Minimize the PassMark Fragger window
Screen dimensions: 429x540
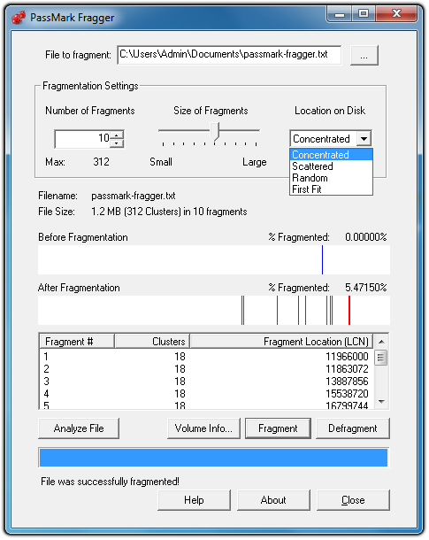point(340,14)
